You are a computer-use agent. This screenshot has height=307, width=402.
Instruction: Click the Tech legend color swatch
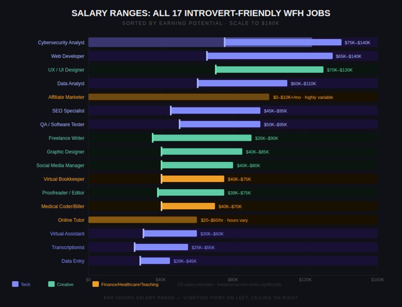(15, 284)
